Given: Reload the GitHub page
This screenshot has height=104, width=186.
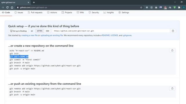Looking at the screenshot, I should [7, 8].
